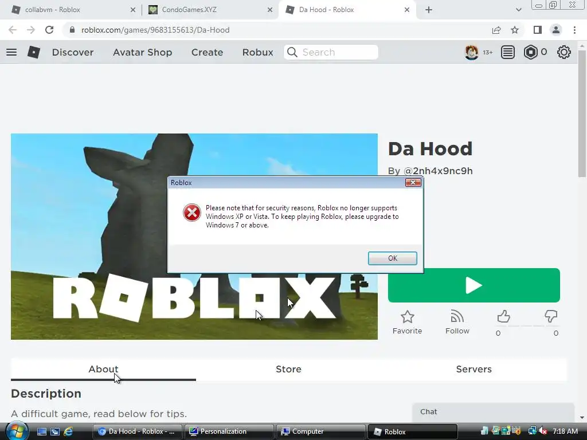Click the taskbar clock 7:18 AM
The height and width of the screenshot is (440, 587).
[565, 431]
